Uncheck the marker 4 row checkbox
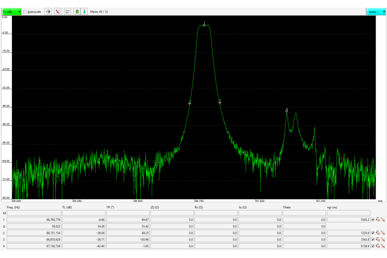This screenshot has width=387, height=258. click(x=373, y=246)
